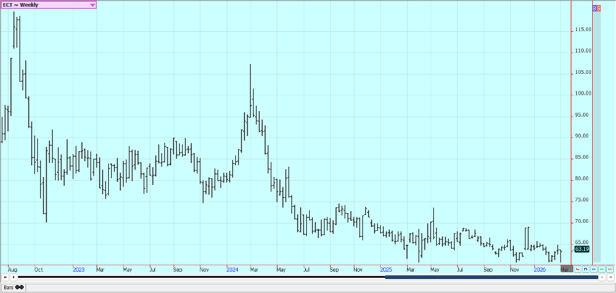Click the vertical bar below B/S buttons

point(596,134)
